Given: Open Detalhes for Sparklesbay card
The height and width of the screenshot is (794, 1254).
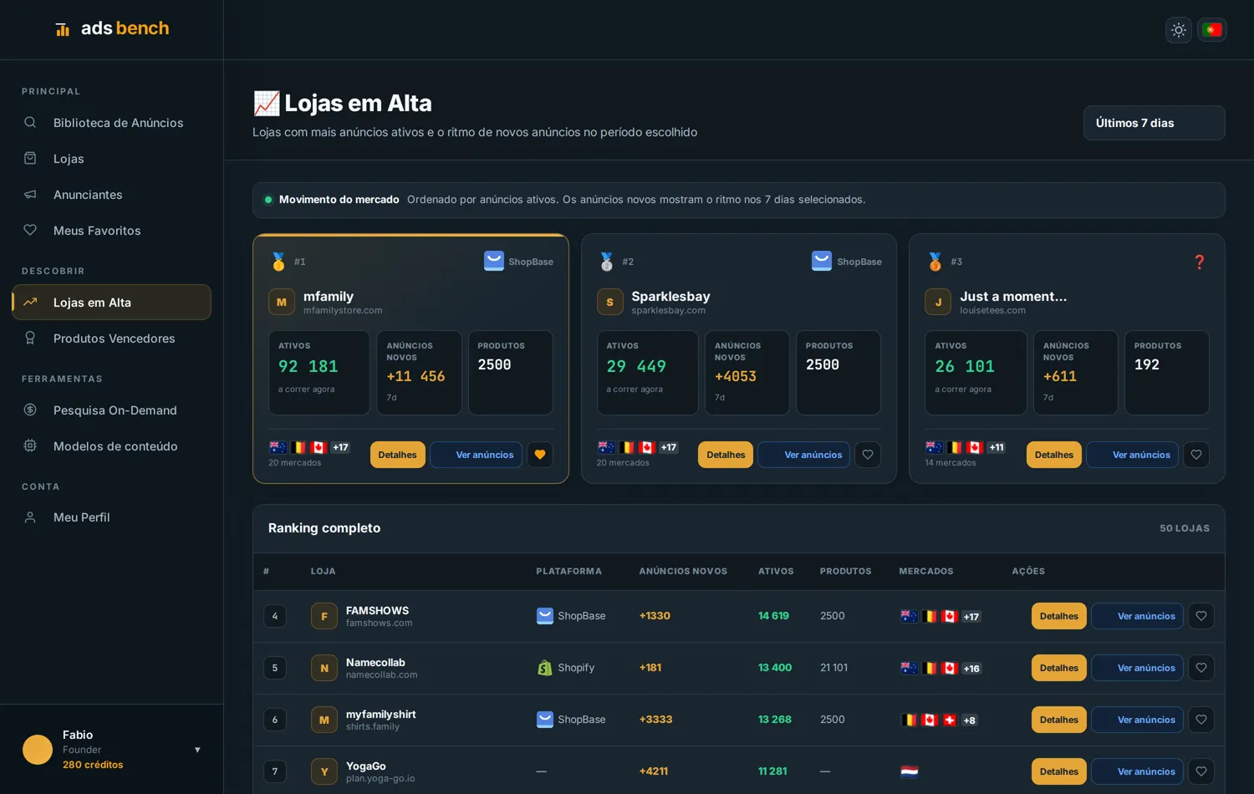Looking at the screenshot, I should click(x=726, y=455).
